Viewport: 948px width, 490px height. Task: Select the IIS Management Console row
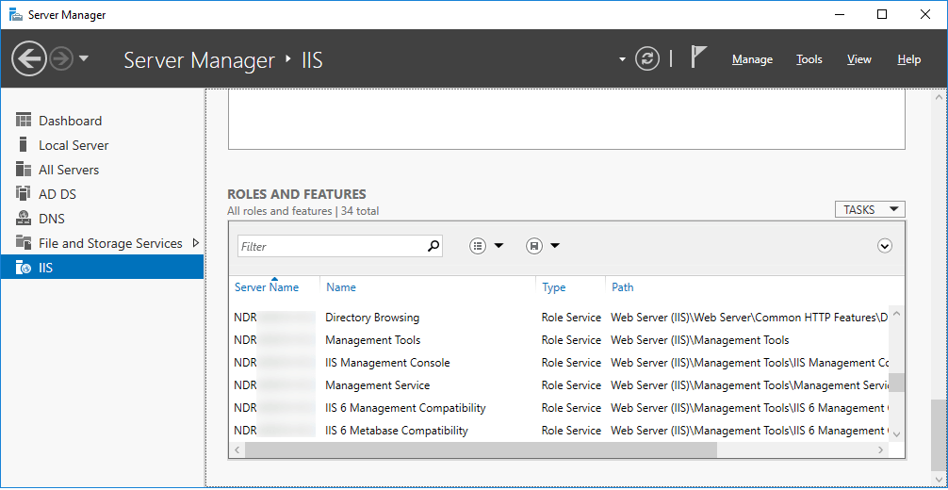click(x=559, y=363)
